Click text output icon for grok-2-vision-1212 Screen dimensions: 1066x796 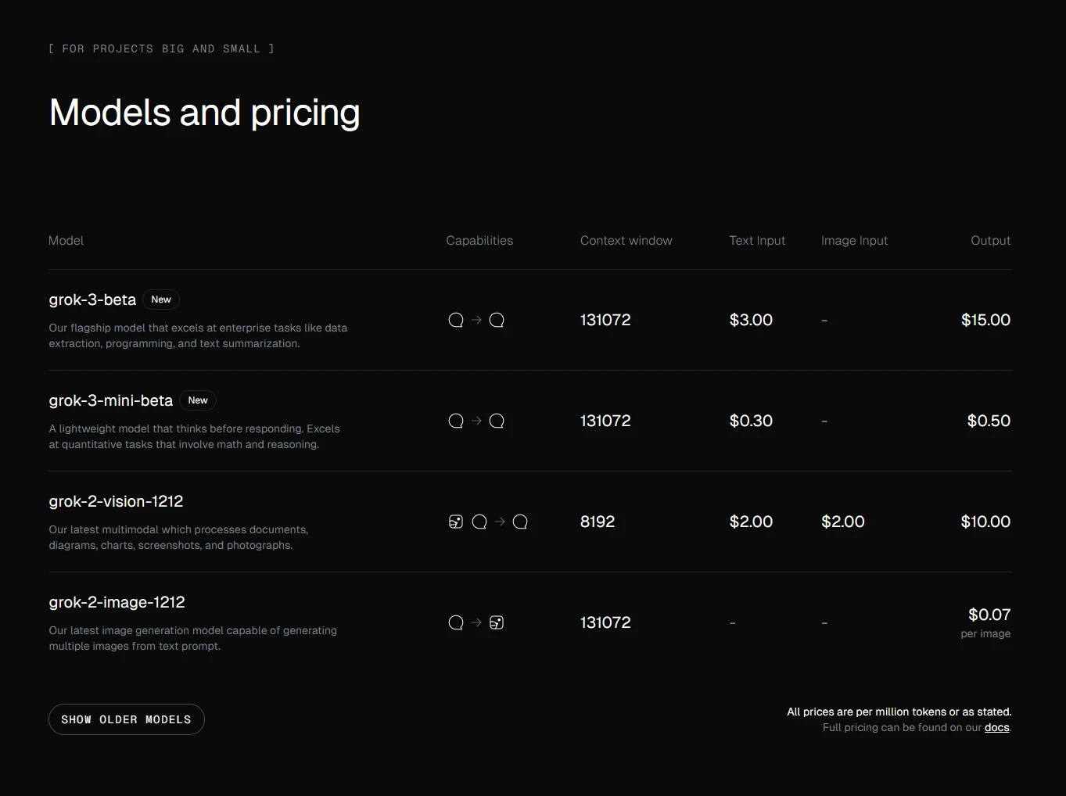[x=520, y=522]
